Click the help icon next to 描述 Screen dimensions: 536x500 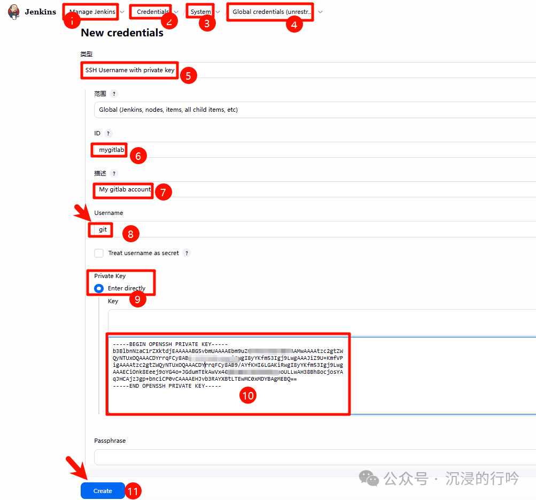pyautogui.click(x=113, y=173)
